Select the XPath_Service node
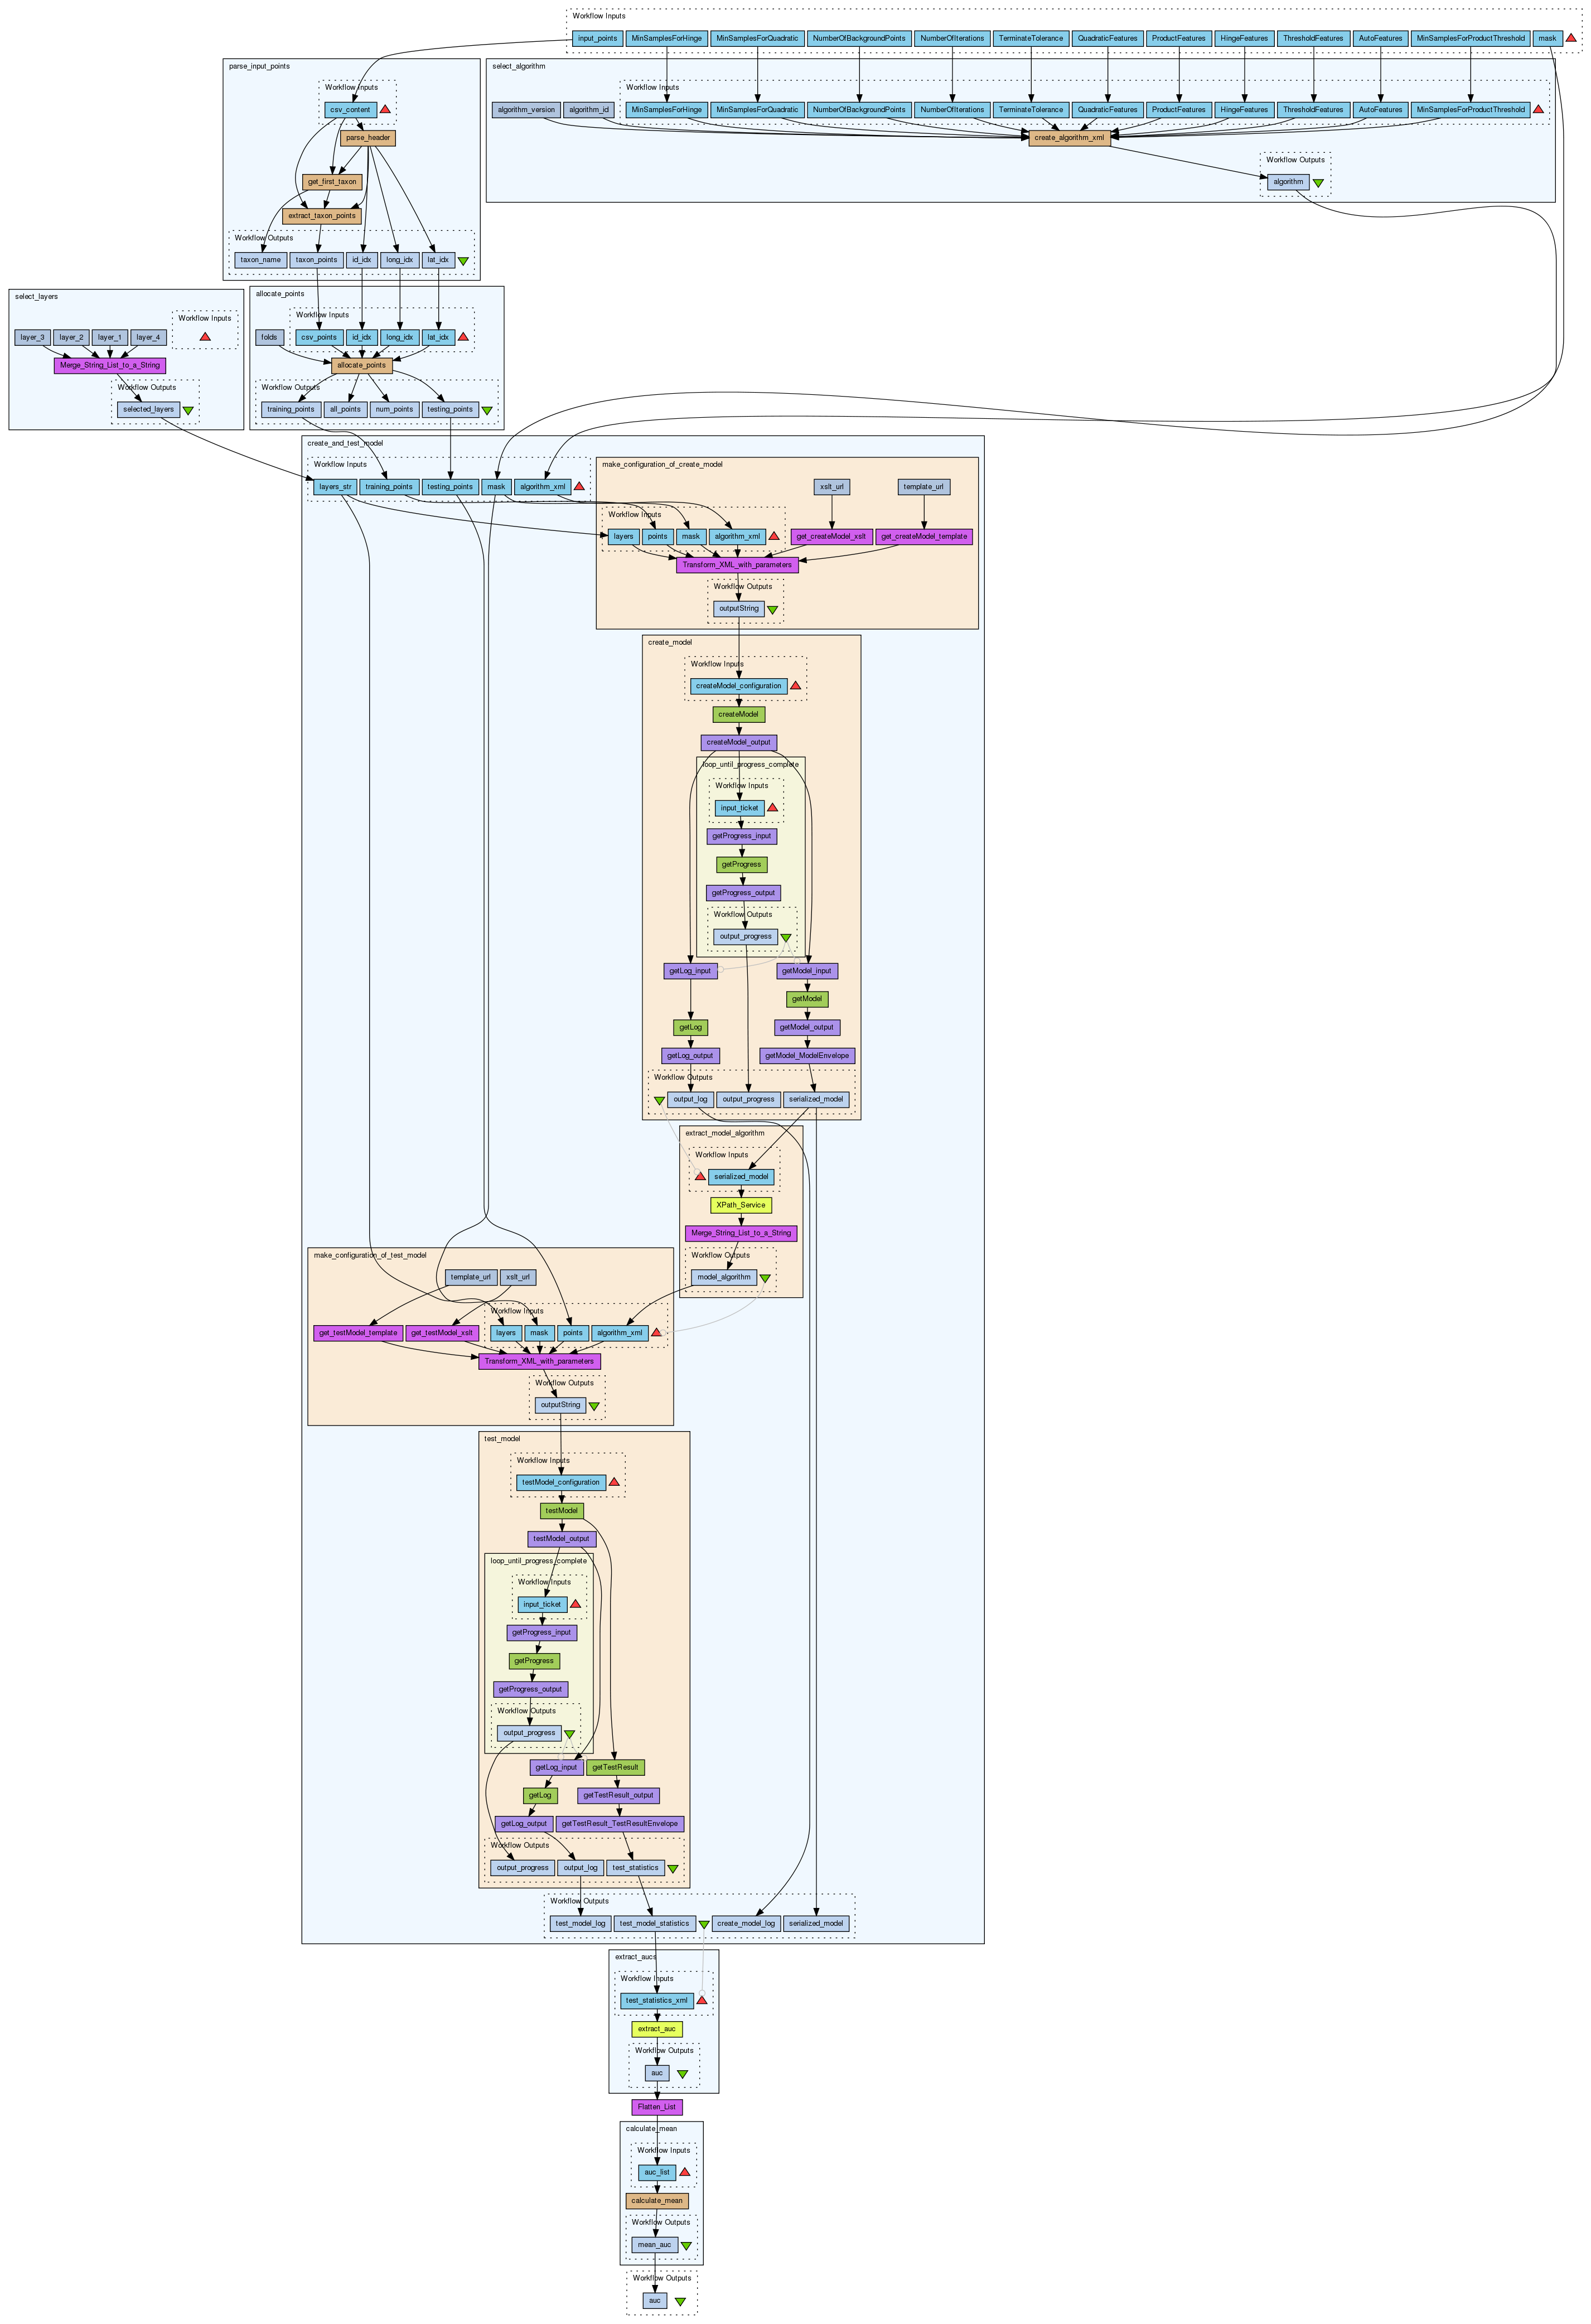The width and height of the screenshot is (1591, 2324). (741, 1205)
